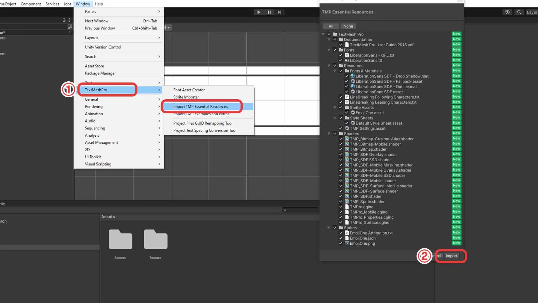
Task: Uncheck the Fonts folder checkbox
Action: click(335, 50)
